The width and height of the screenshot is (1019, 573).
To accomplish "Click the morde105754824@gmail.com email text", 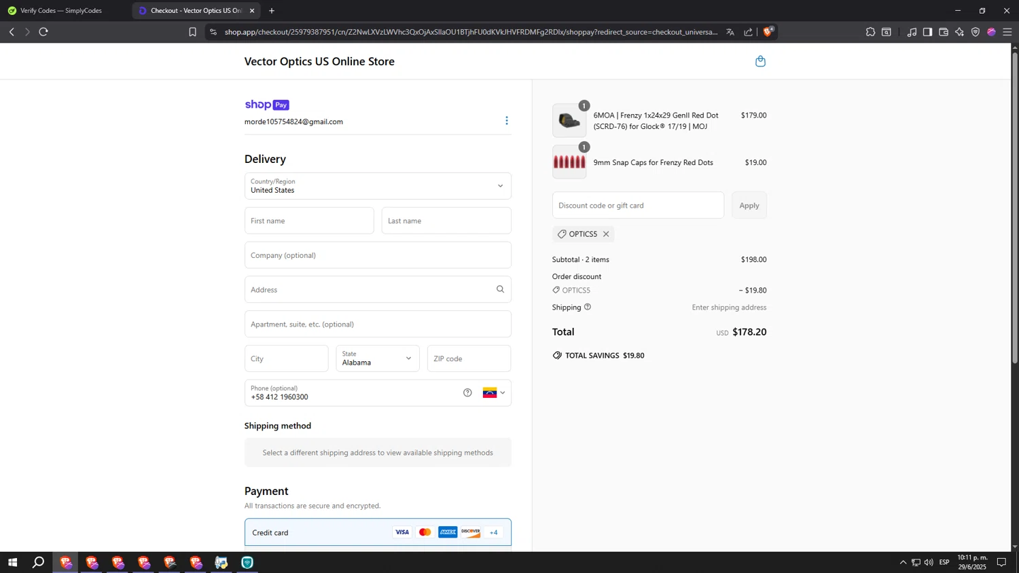I will 293,122.
